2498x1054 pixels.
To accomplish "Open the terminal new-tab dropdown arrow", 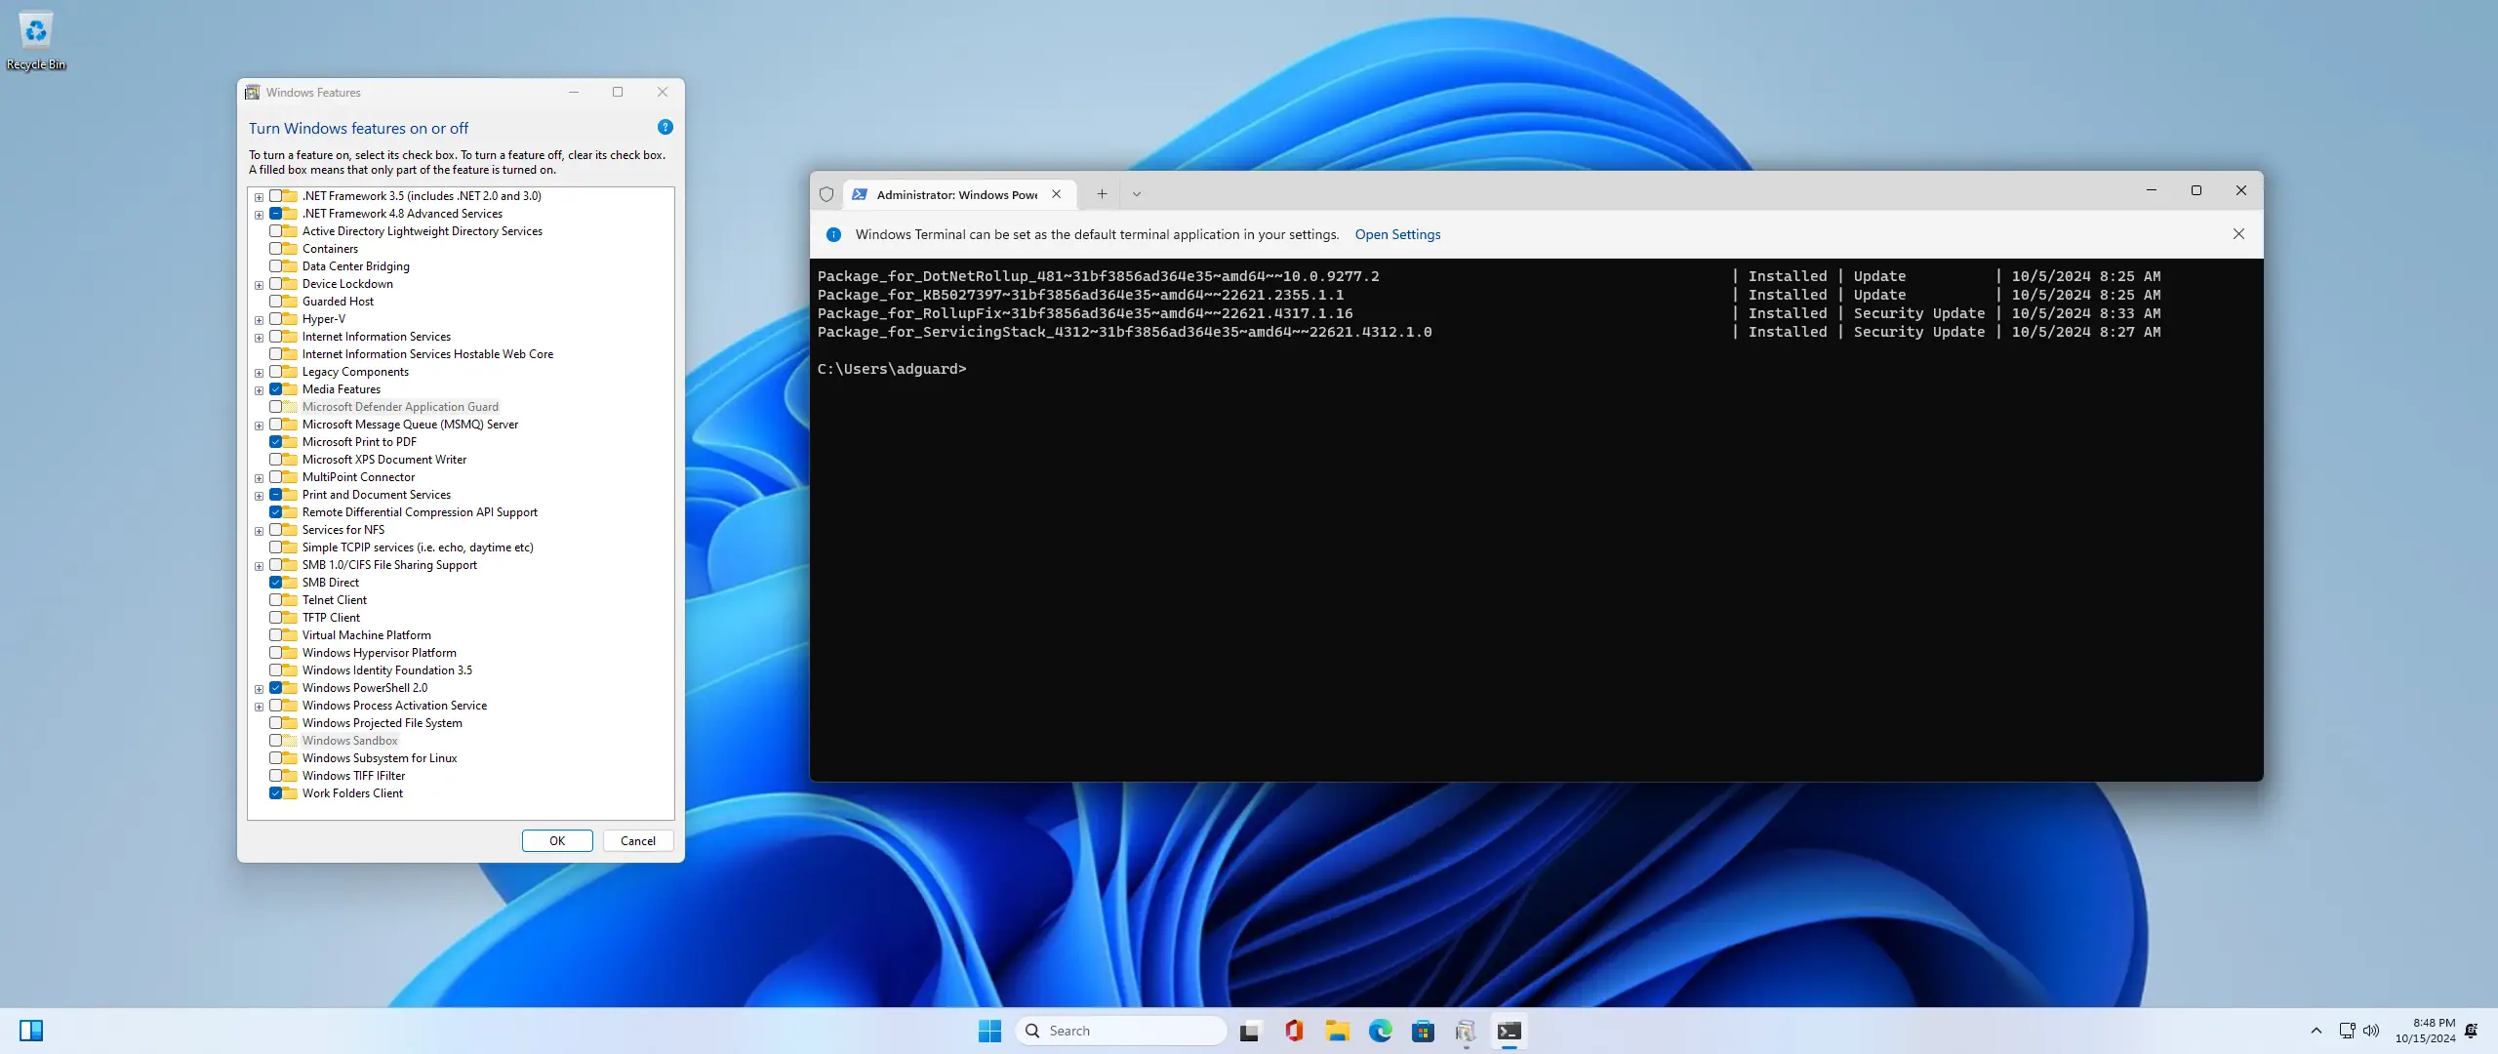I will [x=1136, y=194].
